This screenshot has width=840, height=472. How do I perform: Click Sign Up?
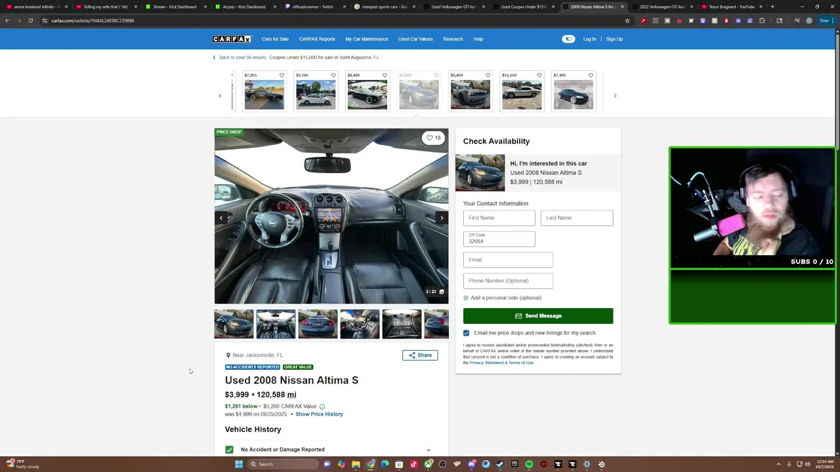tap(614, 39)
